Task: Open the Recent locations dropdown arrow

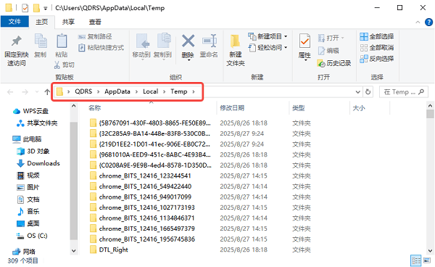Action: (x=37, y=92)
